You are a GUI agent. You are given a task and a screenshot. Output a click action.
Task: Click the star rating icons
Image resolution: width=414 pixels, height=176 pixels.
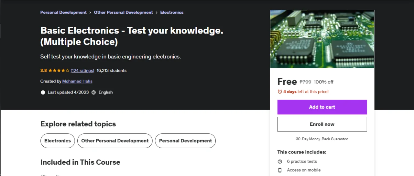point(59,70)
